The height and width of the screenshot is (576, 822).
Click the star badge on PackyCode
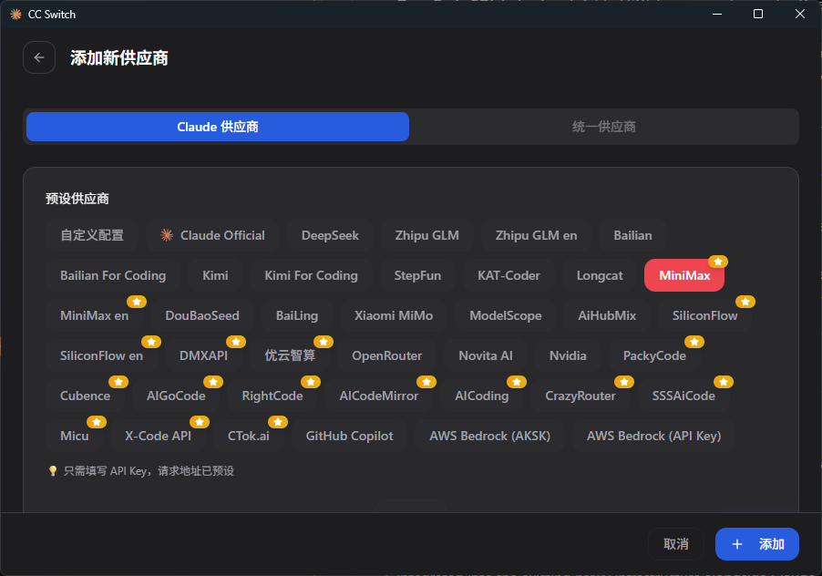click(694, 342)
